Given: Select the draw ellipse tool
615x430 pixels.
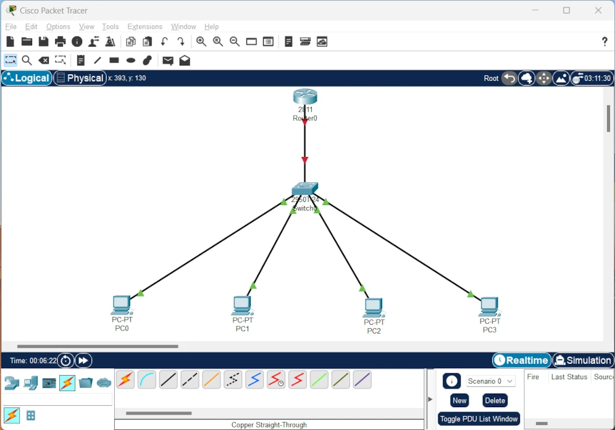Looking at the screenshot, I should [131, 61].
